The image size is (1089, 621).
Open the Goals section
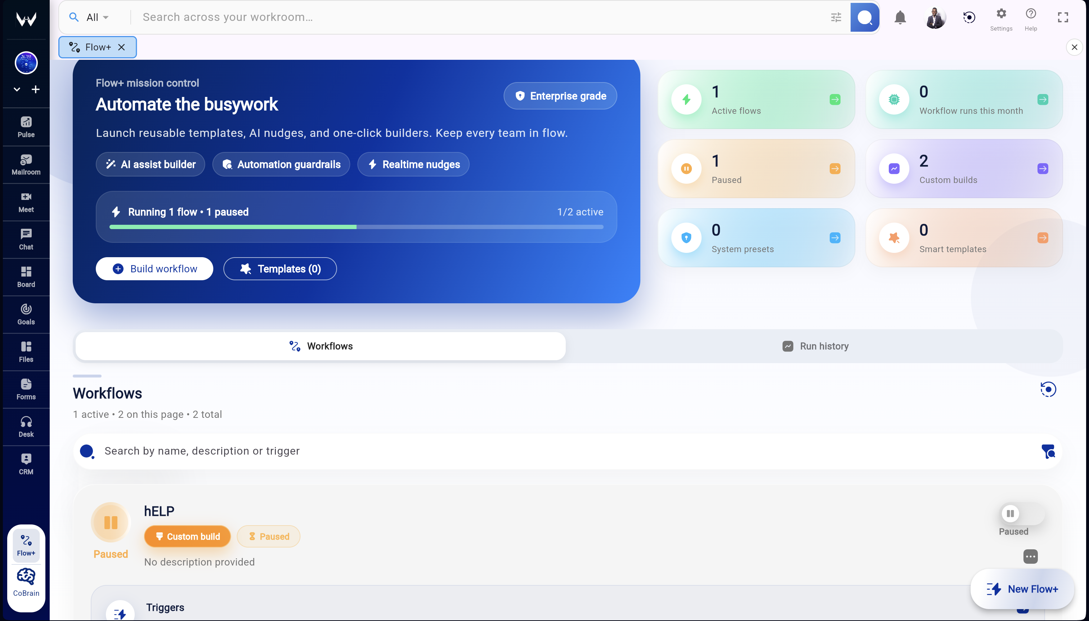coord(26,314)
